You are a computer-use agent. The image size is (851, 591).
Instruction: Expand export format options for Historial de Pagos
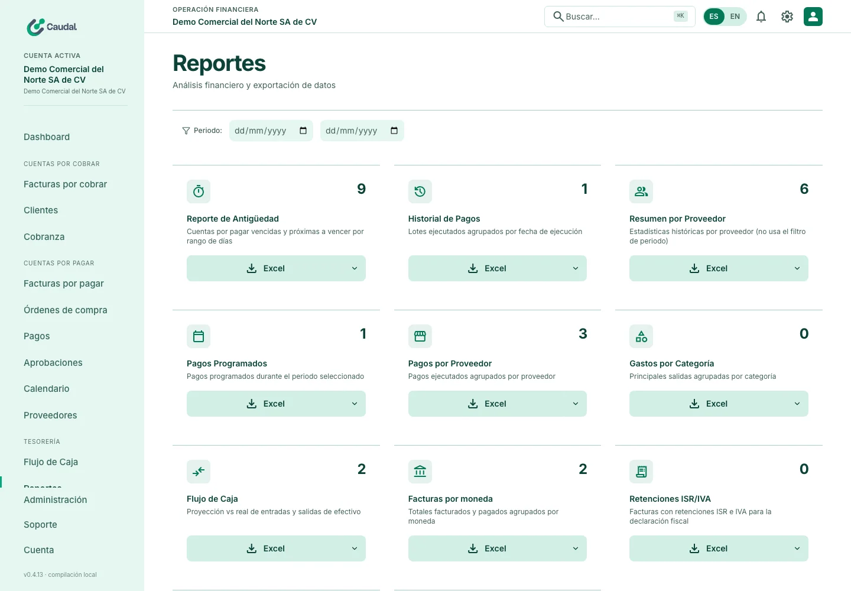(x=576, y=268)
